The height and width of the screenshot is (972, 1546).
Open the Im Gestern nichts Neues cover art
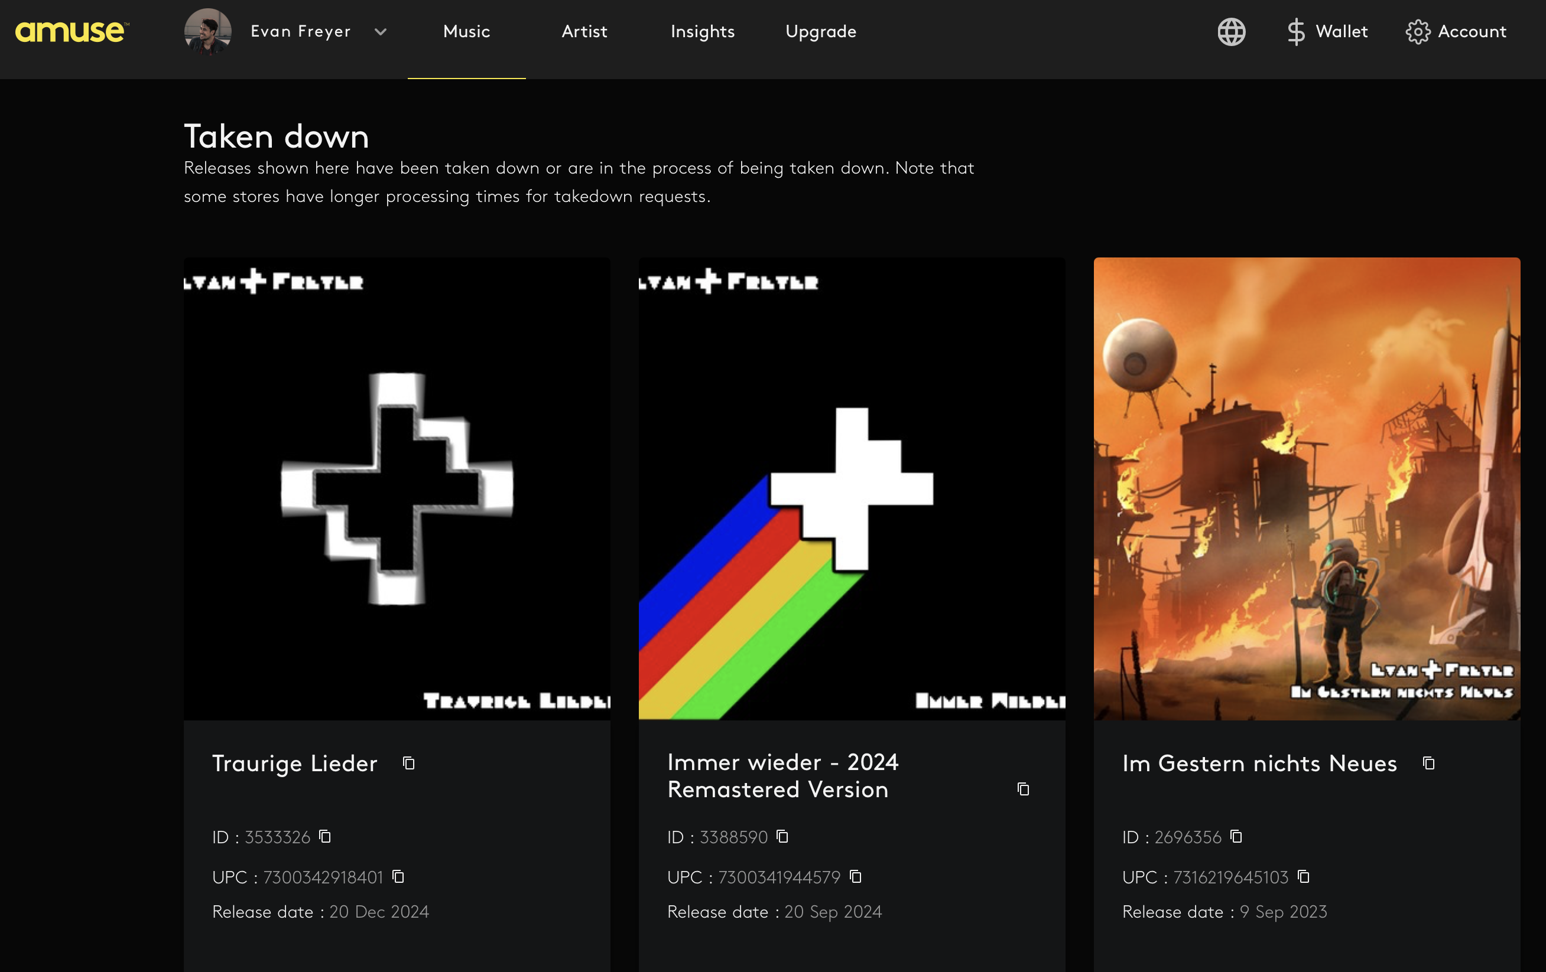pyautogui.click(x=1307, y=488)
